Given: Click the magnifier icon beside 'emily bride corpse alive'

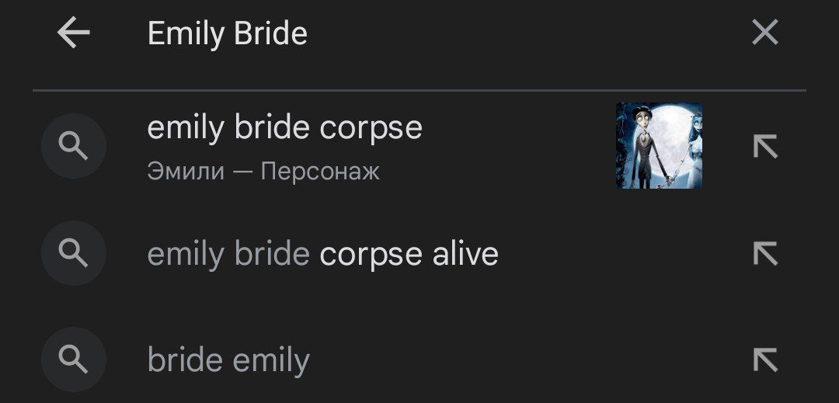Looking at the screenshot, I should (x=74, y=253).
